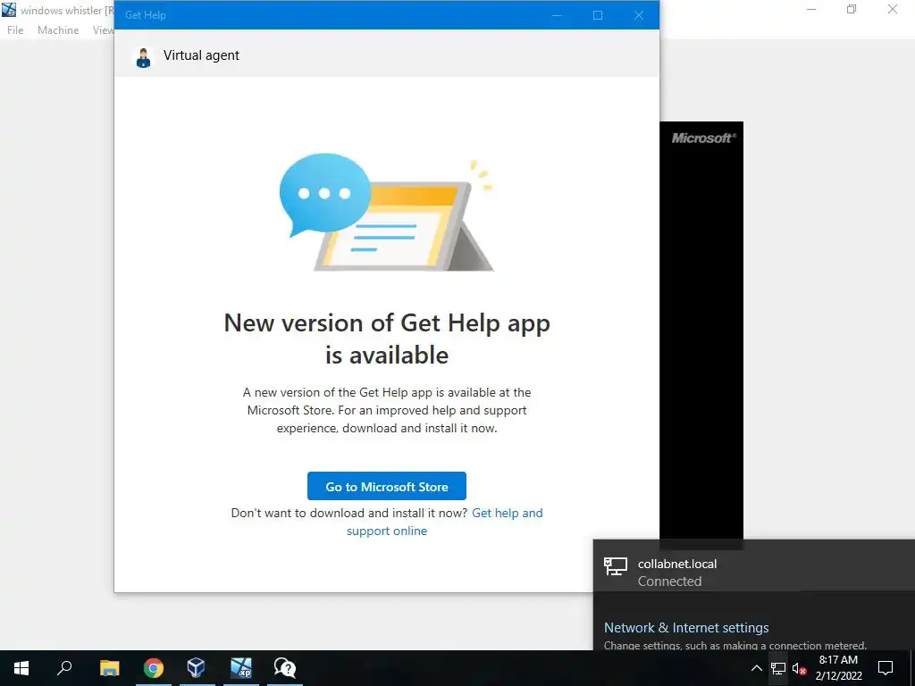
Task: Open VirtualBox cube icon in the taskbar
Action: [196, 667]
